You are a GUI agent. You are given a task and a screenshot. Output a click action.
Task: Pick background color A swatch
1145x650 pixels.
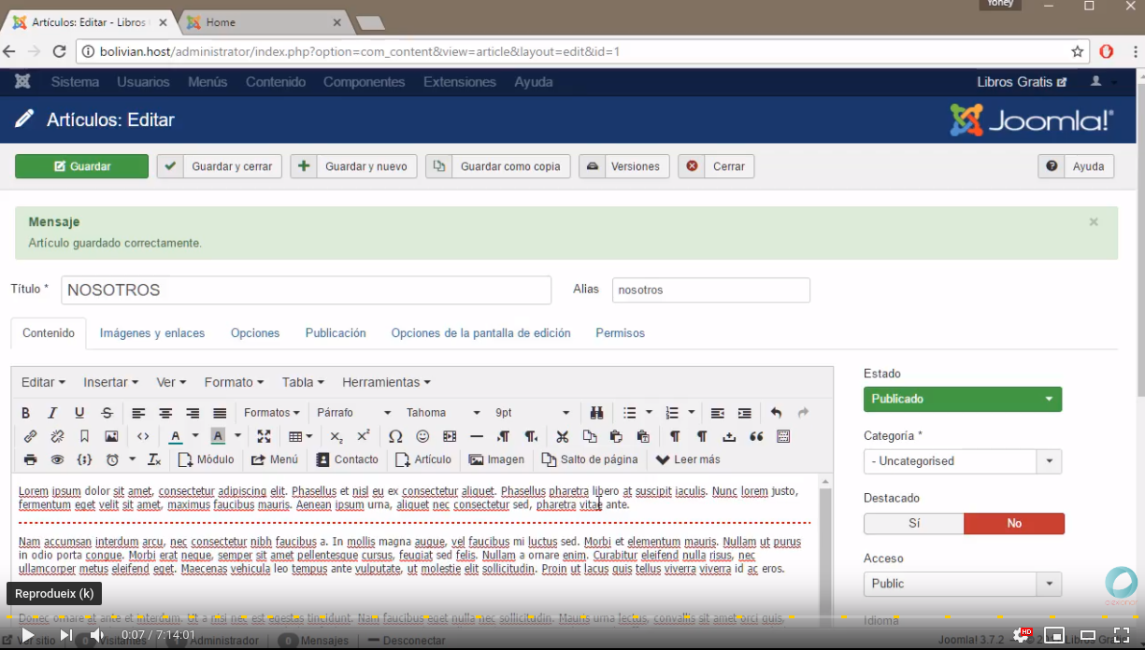coord(218,436)
